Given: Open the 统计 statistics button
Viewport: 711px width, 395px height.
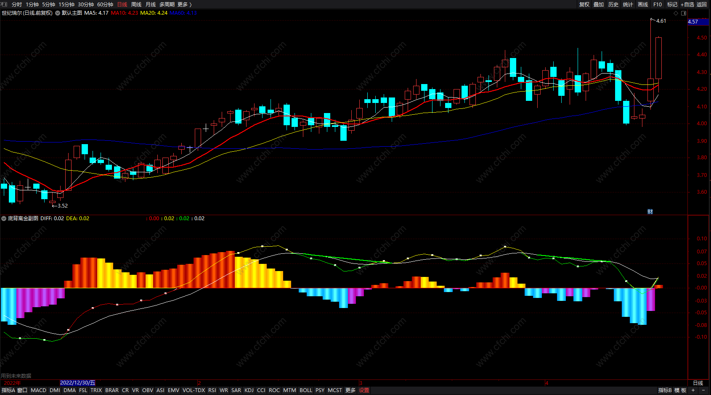Looking at the screenshot, I should pyautogui.click(x=628, y=5).
